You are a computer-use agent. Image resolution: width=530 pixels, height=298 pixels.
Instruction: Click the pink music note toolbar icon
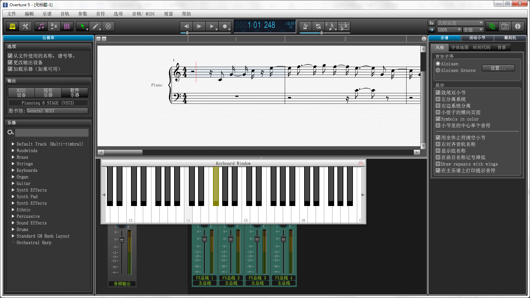[x=41, y=26]
